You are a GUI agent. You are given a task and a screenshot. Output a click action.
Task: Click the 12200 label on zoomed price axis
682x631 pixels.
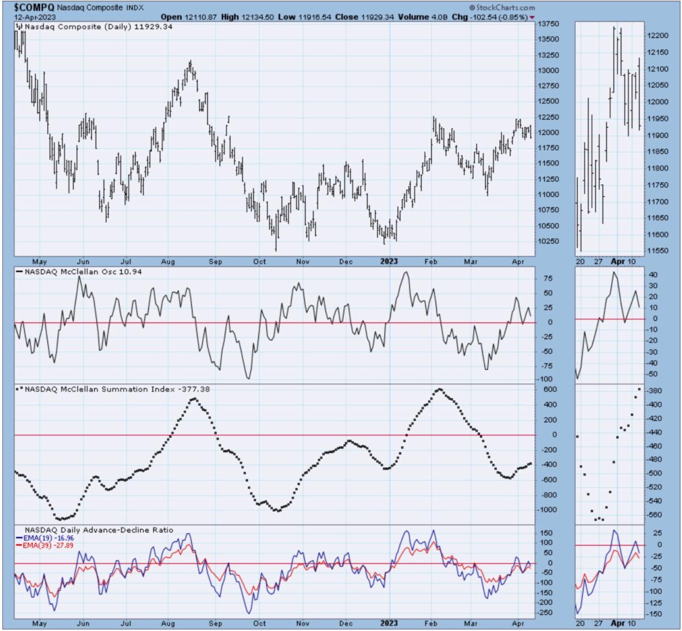click(x=657, y=35)
